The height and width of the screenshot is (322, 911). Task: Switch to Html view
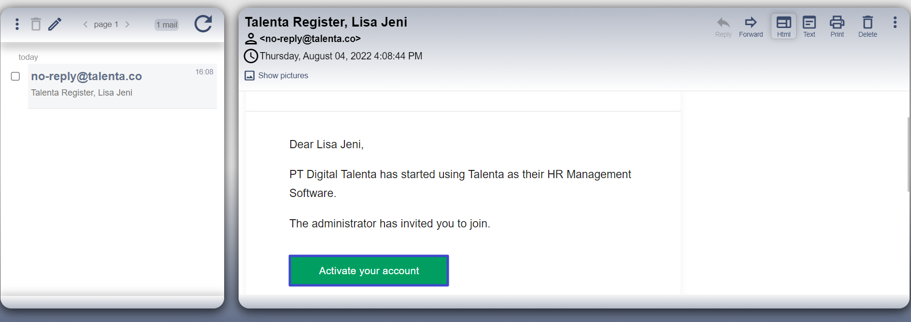[783, 27]
